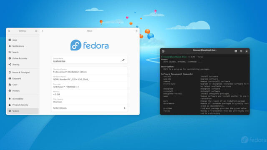
Task: Open the Apps settings panel
Action: [x=23, y=40]
